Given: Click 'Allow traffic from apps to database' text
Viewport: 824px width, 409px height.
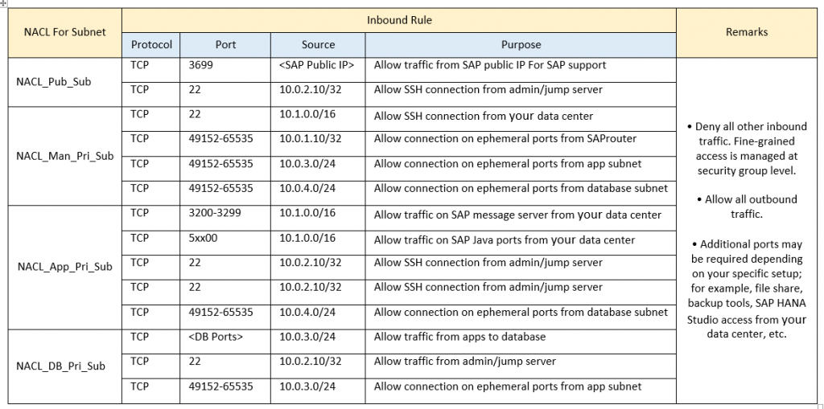Looking at the screenshot, I should pos(459,337).
